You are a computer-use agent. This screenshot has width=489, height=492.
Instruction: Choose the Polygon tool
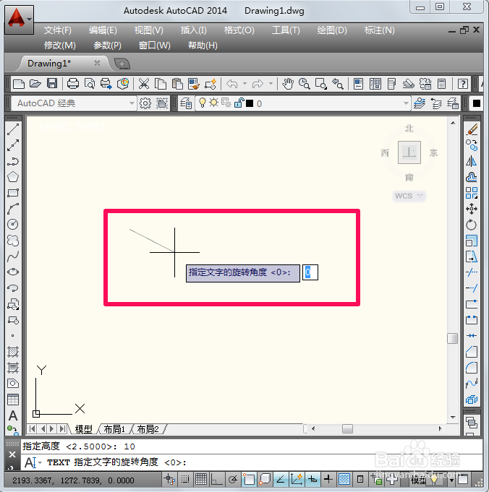coord(13,177)
